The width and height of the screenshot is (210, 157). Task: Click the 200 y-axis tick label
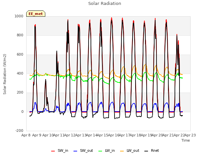[20, 92]
